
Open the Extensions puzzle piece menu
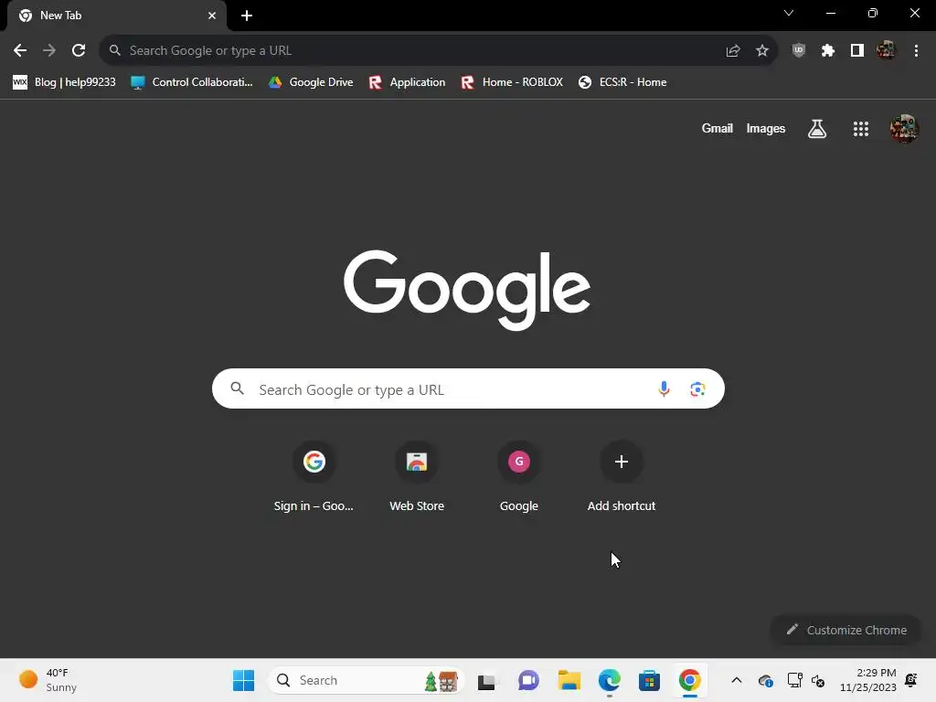(828, 51)
